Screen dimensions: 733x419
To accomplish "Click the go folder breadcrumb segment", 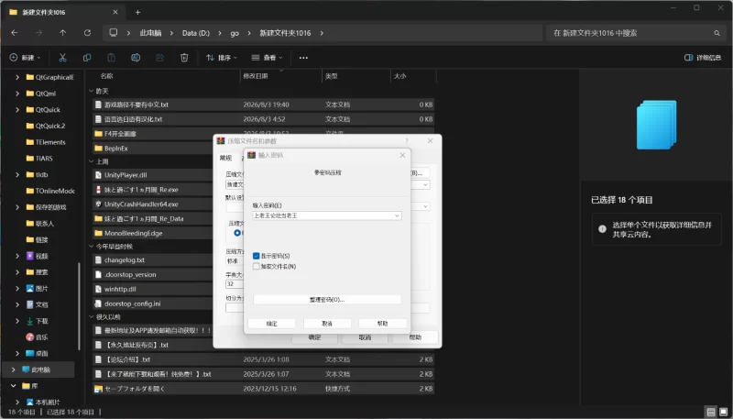I will (x=235, y=33).
